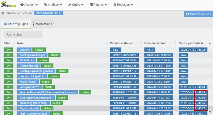Open Jeedom Link (jeelink) plugin

pyautogui.click(x=32, y=76)
